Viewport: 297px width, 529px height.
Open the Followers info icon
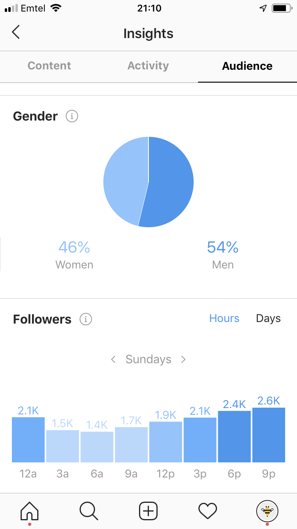(86, 319)
